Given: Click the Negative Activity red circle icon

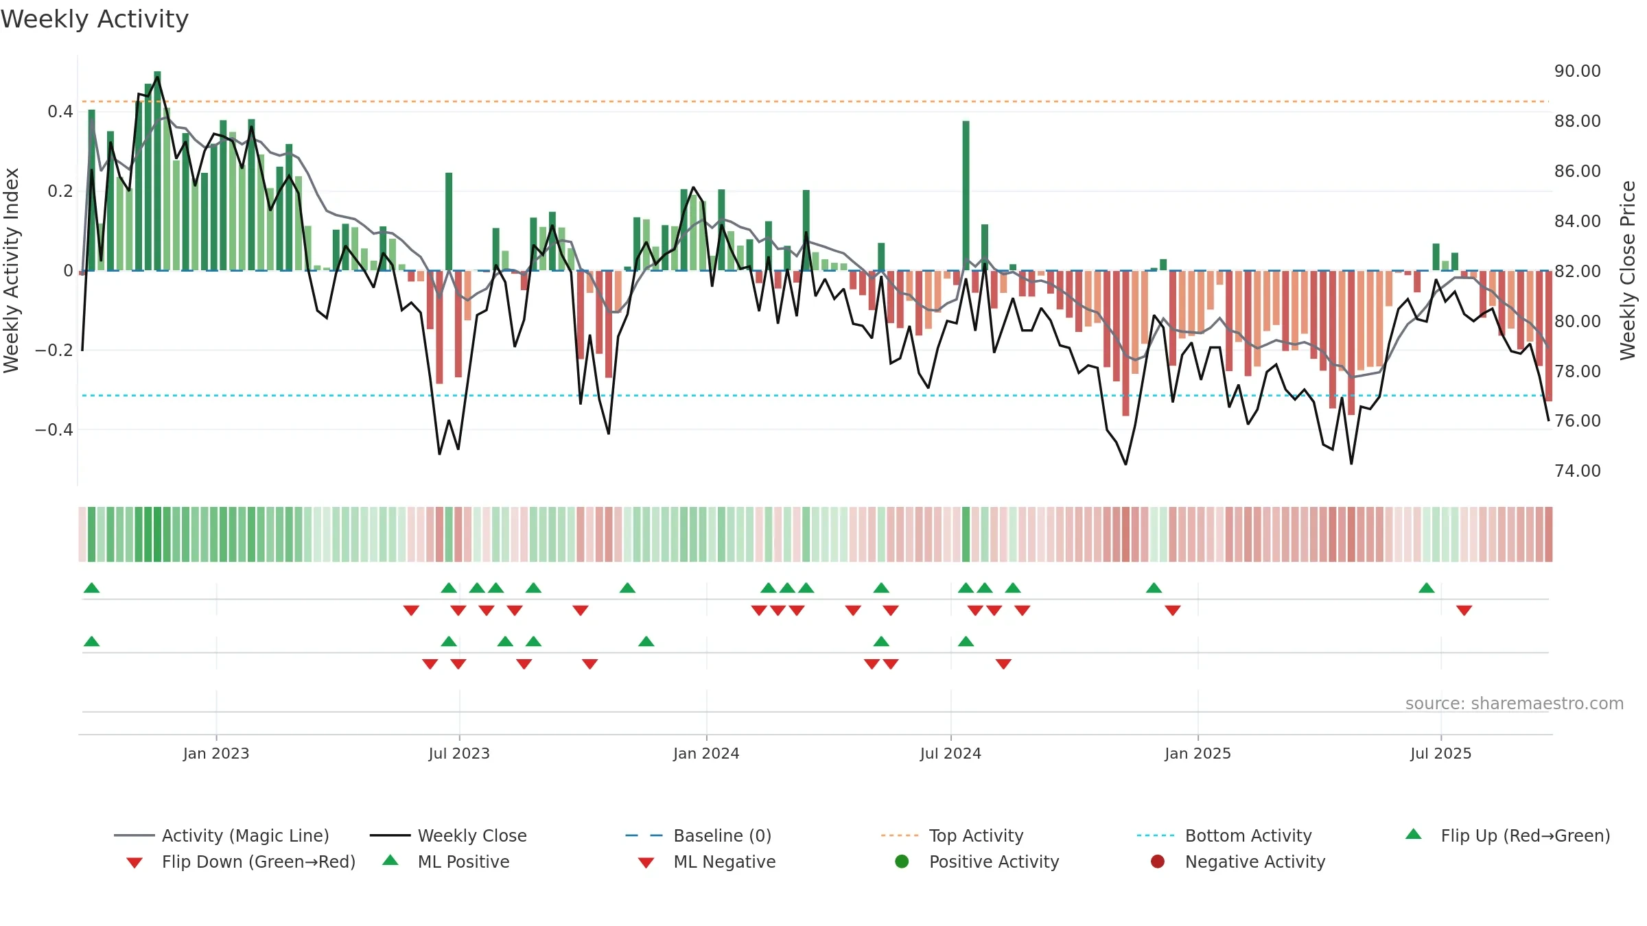Looking at the screenshot, I should [x=1158, y=862].
